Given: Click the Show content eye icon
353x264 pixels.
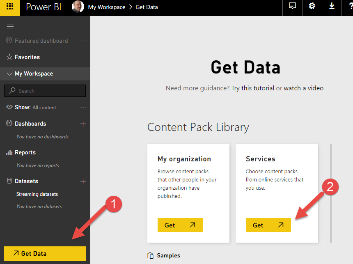Looking at the screenshot, I should 9,107.
